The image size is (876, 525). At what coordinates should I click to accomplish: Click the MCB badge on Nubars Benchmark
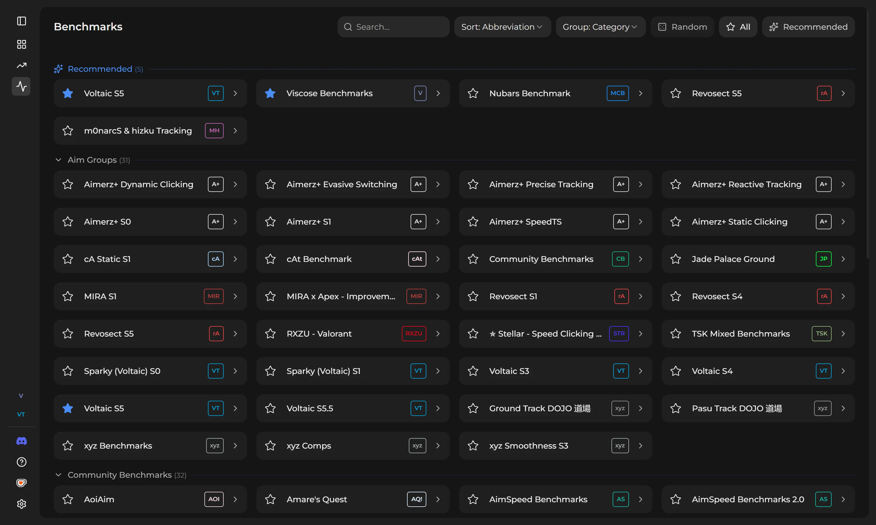tap(618, 93)
